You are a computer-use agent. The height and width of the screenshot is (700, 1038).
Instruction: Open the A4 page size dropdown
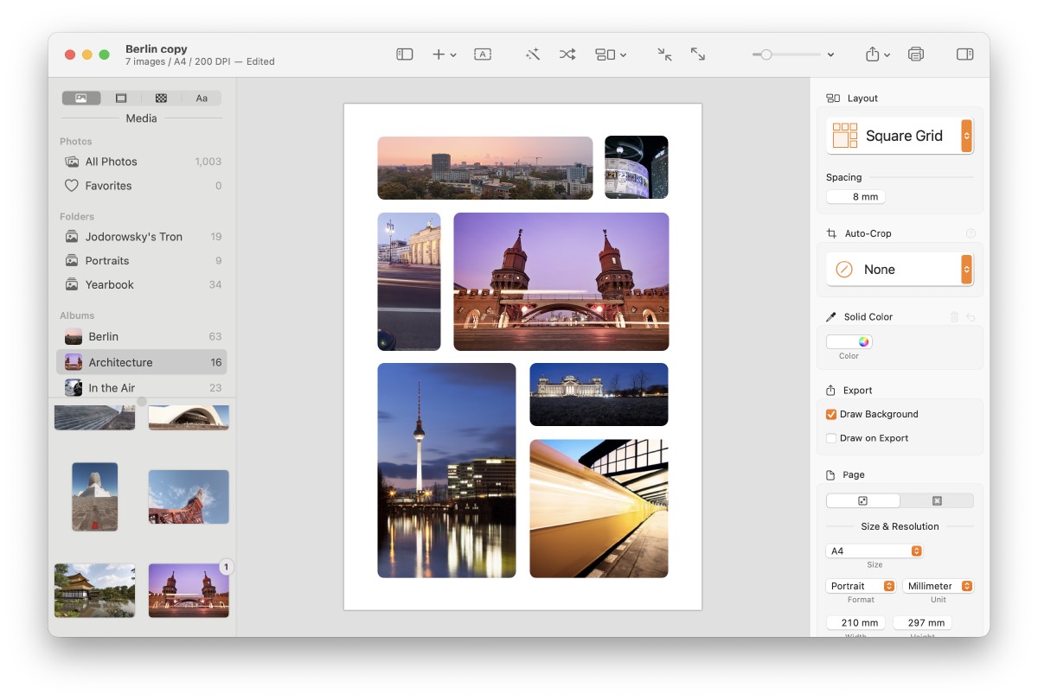[x=875, y=550]
